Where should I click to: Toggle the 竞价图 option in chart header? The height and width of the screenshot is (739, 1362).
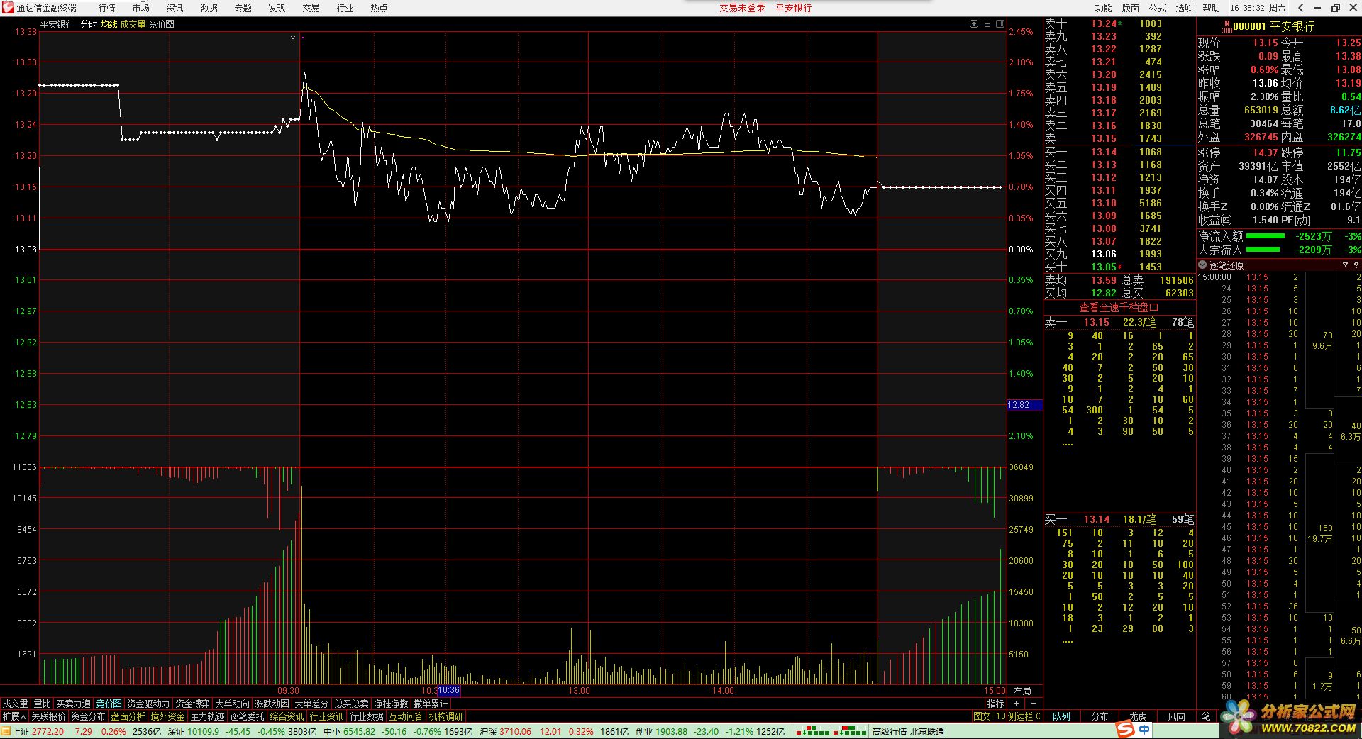click(161, 24)
